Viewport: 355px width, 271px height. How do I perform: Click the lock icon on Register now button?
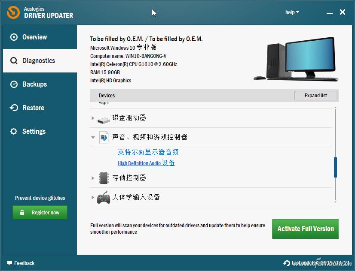click(23, 212)
